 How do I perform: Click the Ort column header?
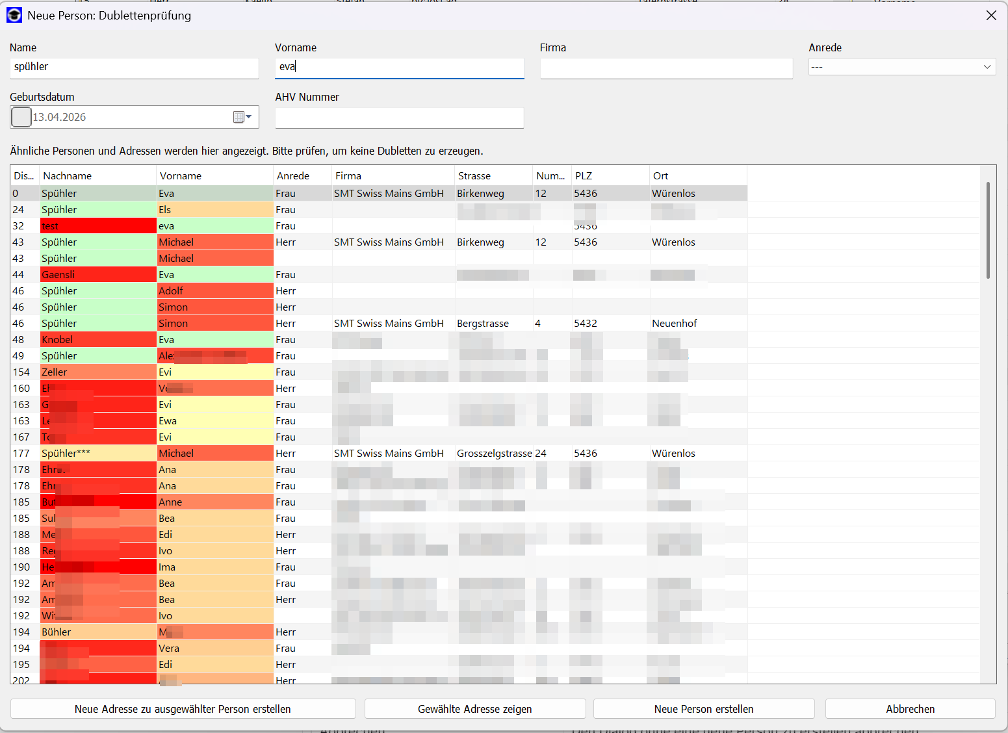click(698, 175)
